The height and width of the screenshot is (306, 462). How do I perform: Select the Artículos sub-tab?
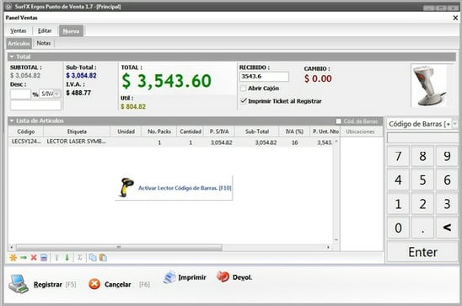click(x=19, y=44)
